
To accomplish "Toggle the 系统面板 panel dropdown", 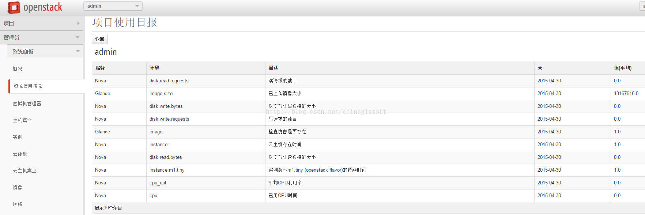I will 45,51.
